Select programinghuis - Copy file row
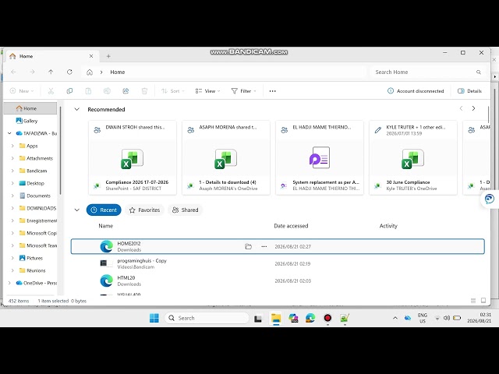The width and height of the screenshot is (499, 374). (278, 263)
